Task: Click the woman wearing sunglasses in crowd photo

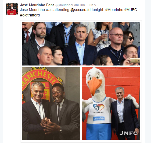Action: coord(128,39)
